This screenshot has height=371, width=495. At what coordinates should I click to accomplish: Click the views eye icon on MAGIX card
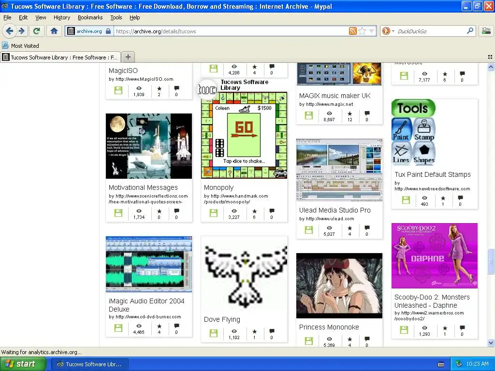(329, 113)
